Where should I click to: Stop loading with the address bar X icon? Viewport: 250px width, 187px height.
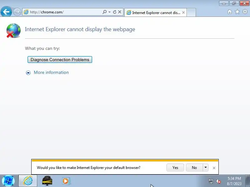(x=120, y=12)
